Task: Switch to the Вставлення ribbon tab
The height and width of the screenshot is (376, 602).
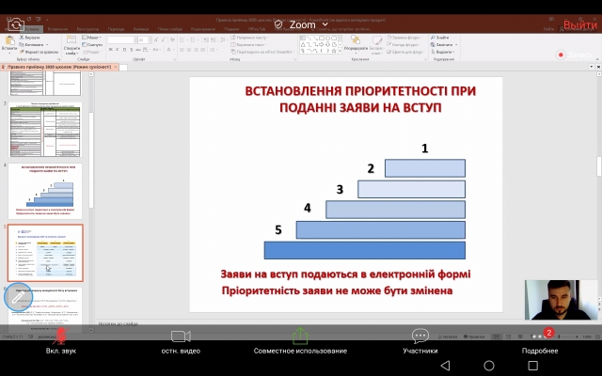Action: click(x=57, y=29)
